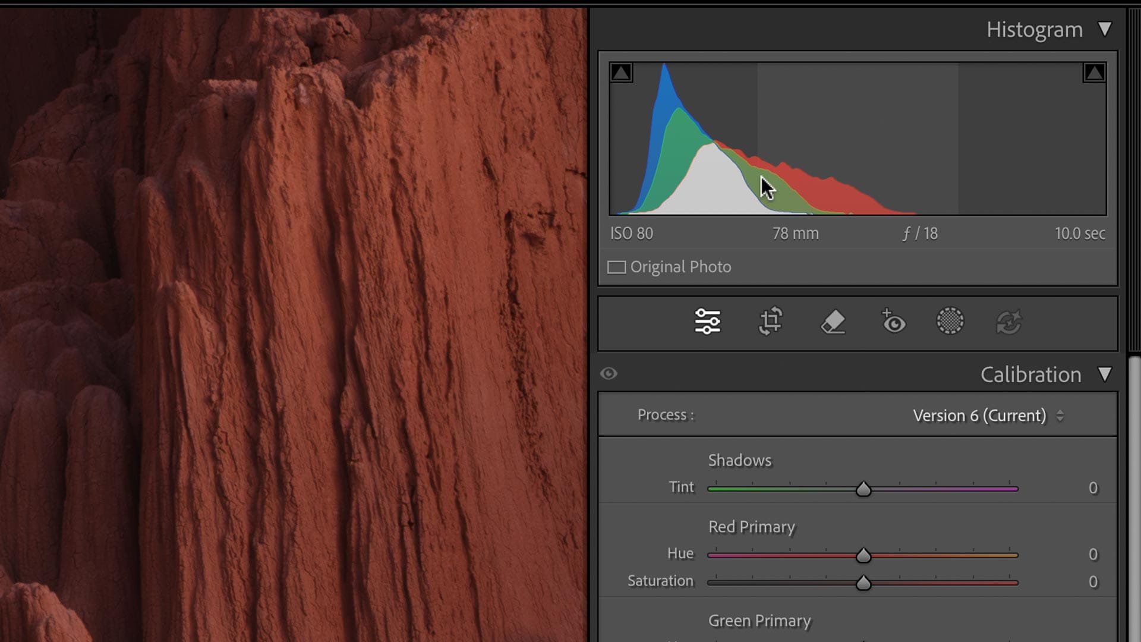
Task: Open the Masking tool circle icon
Action: coord(950,322)
